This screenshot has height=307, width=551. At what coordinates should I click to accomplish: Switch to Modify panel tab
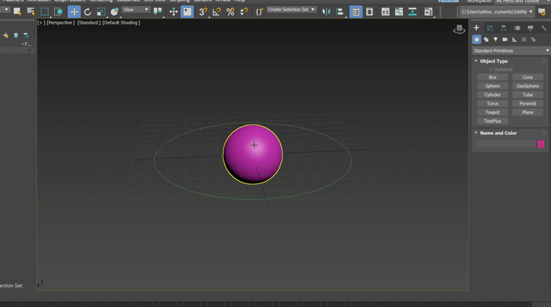[x=490, y=28]
